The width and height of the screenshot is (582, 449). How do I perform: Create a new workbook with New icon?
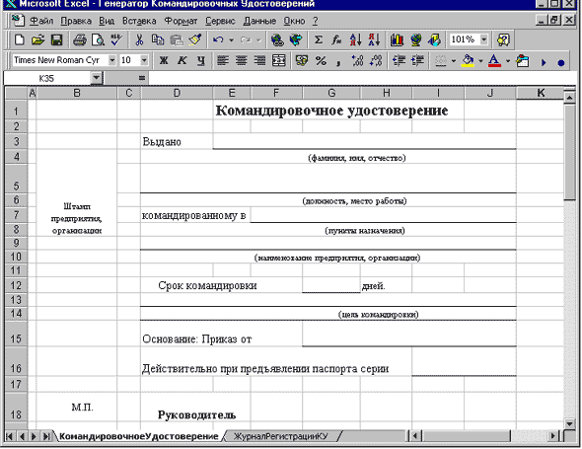point(19,39)
